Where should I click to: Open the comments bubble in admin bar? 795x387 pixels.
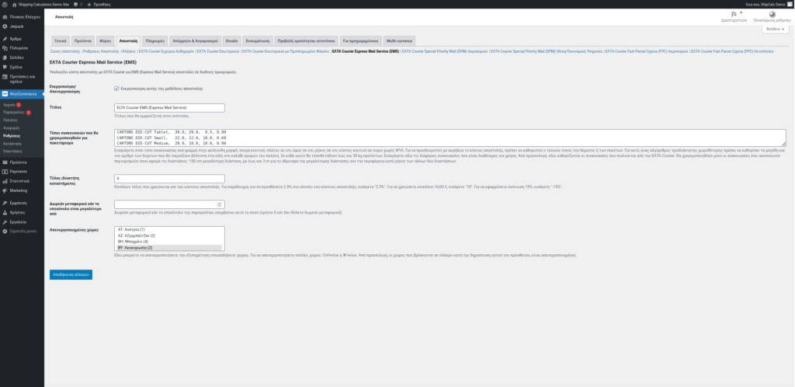pyautogui.click(x=75, y=4)
